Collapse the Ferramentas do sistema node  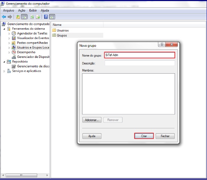4,29
